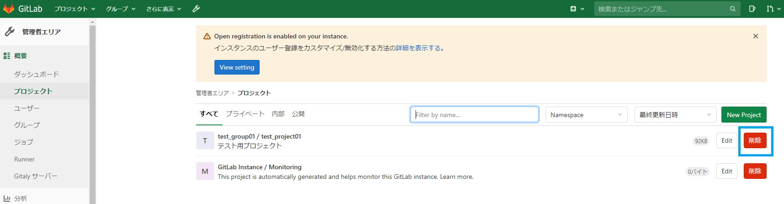Open test_group01 / test_project01 project link
Viewport: 784px width, 204px height.
(x=259, y=136)
